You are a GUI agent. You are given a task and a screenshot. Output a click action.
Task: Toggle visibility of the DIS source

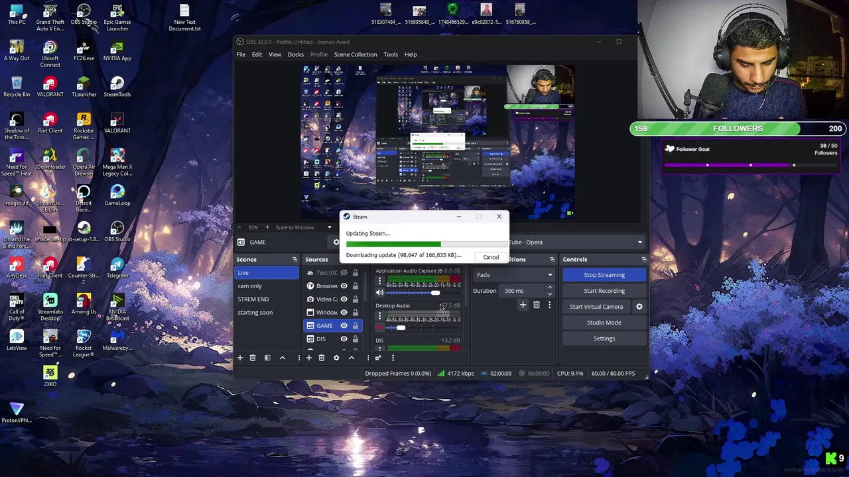344,339
